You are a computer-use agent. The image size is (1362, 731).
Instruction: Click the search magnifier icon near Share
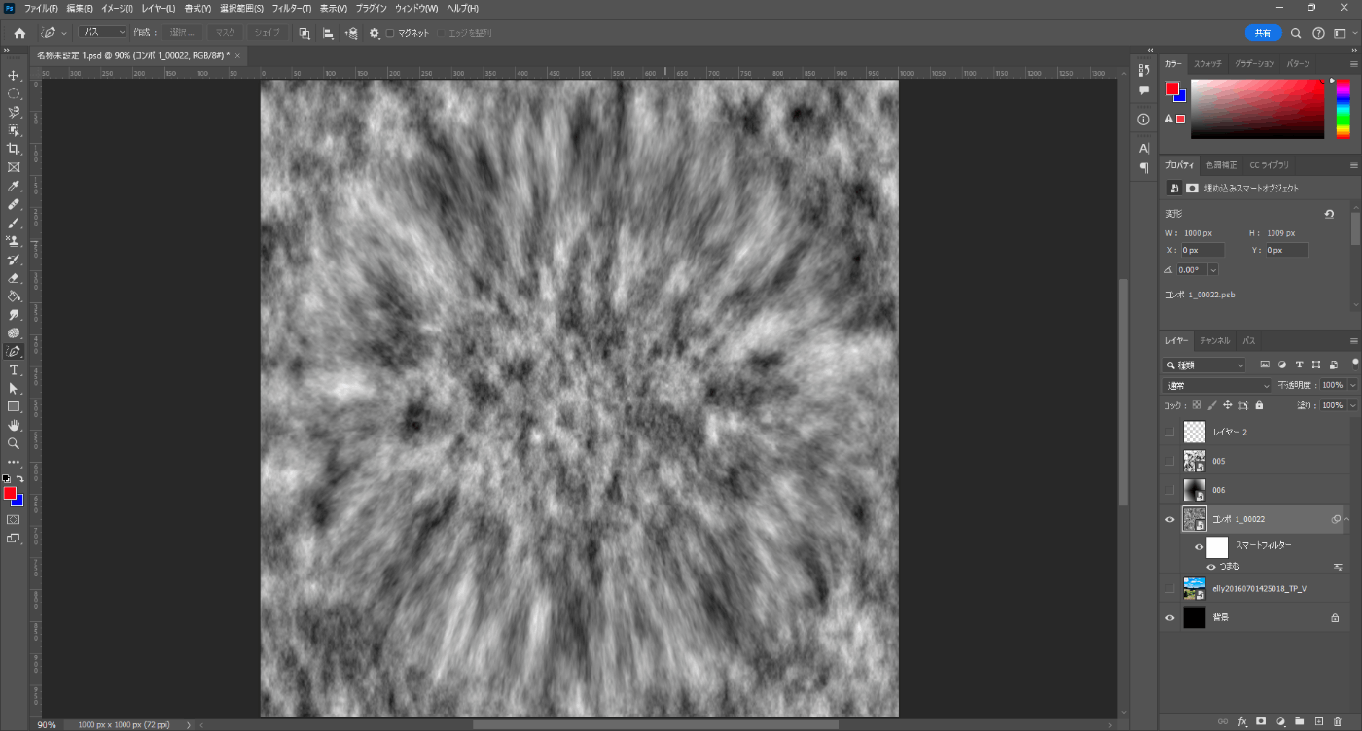point(1296,33)
